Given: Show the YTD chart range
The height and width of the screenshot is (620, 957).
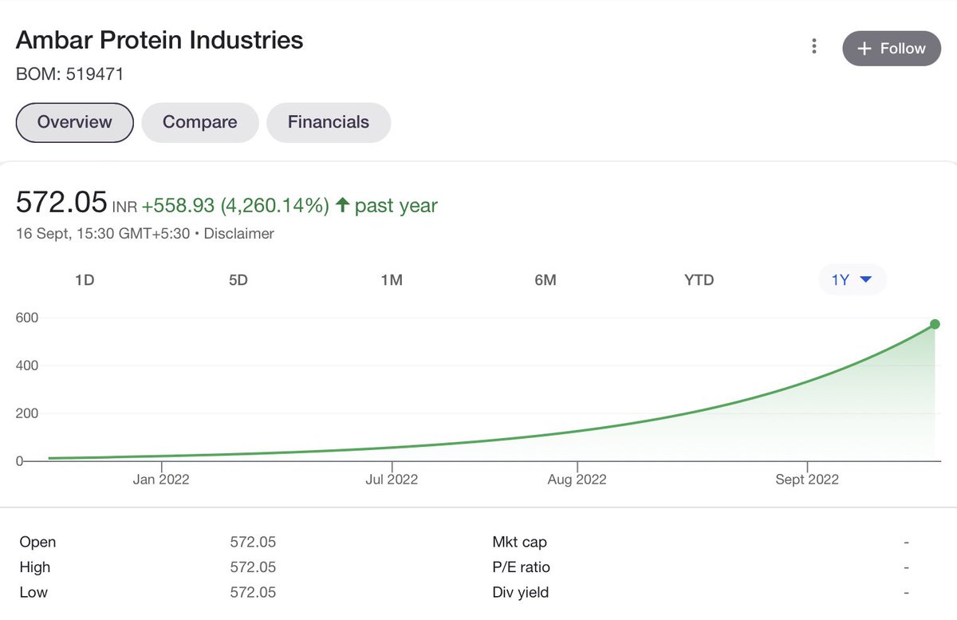Looking at the screenshot, I should [699, 280].
